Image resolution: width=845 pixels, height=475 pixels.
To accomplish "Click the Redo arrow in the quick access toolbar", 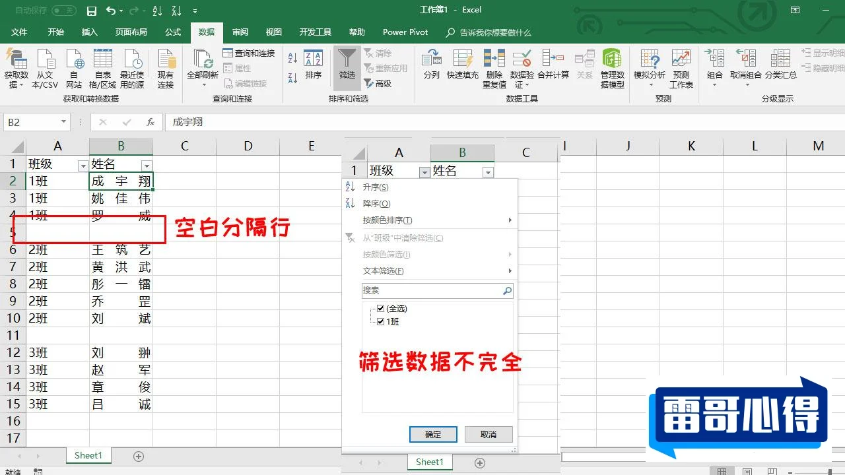I will (x=134, y=11).
